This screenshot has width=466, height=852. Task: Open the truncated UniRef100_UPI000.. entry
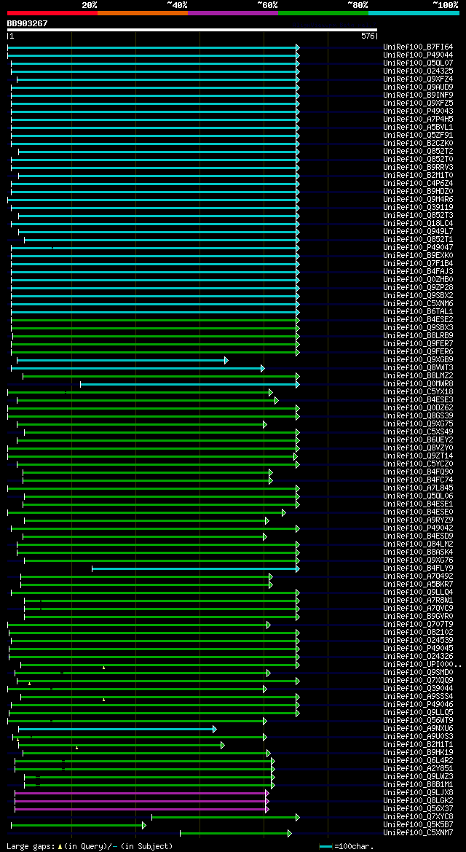coord(422,665)
